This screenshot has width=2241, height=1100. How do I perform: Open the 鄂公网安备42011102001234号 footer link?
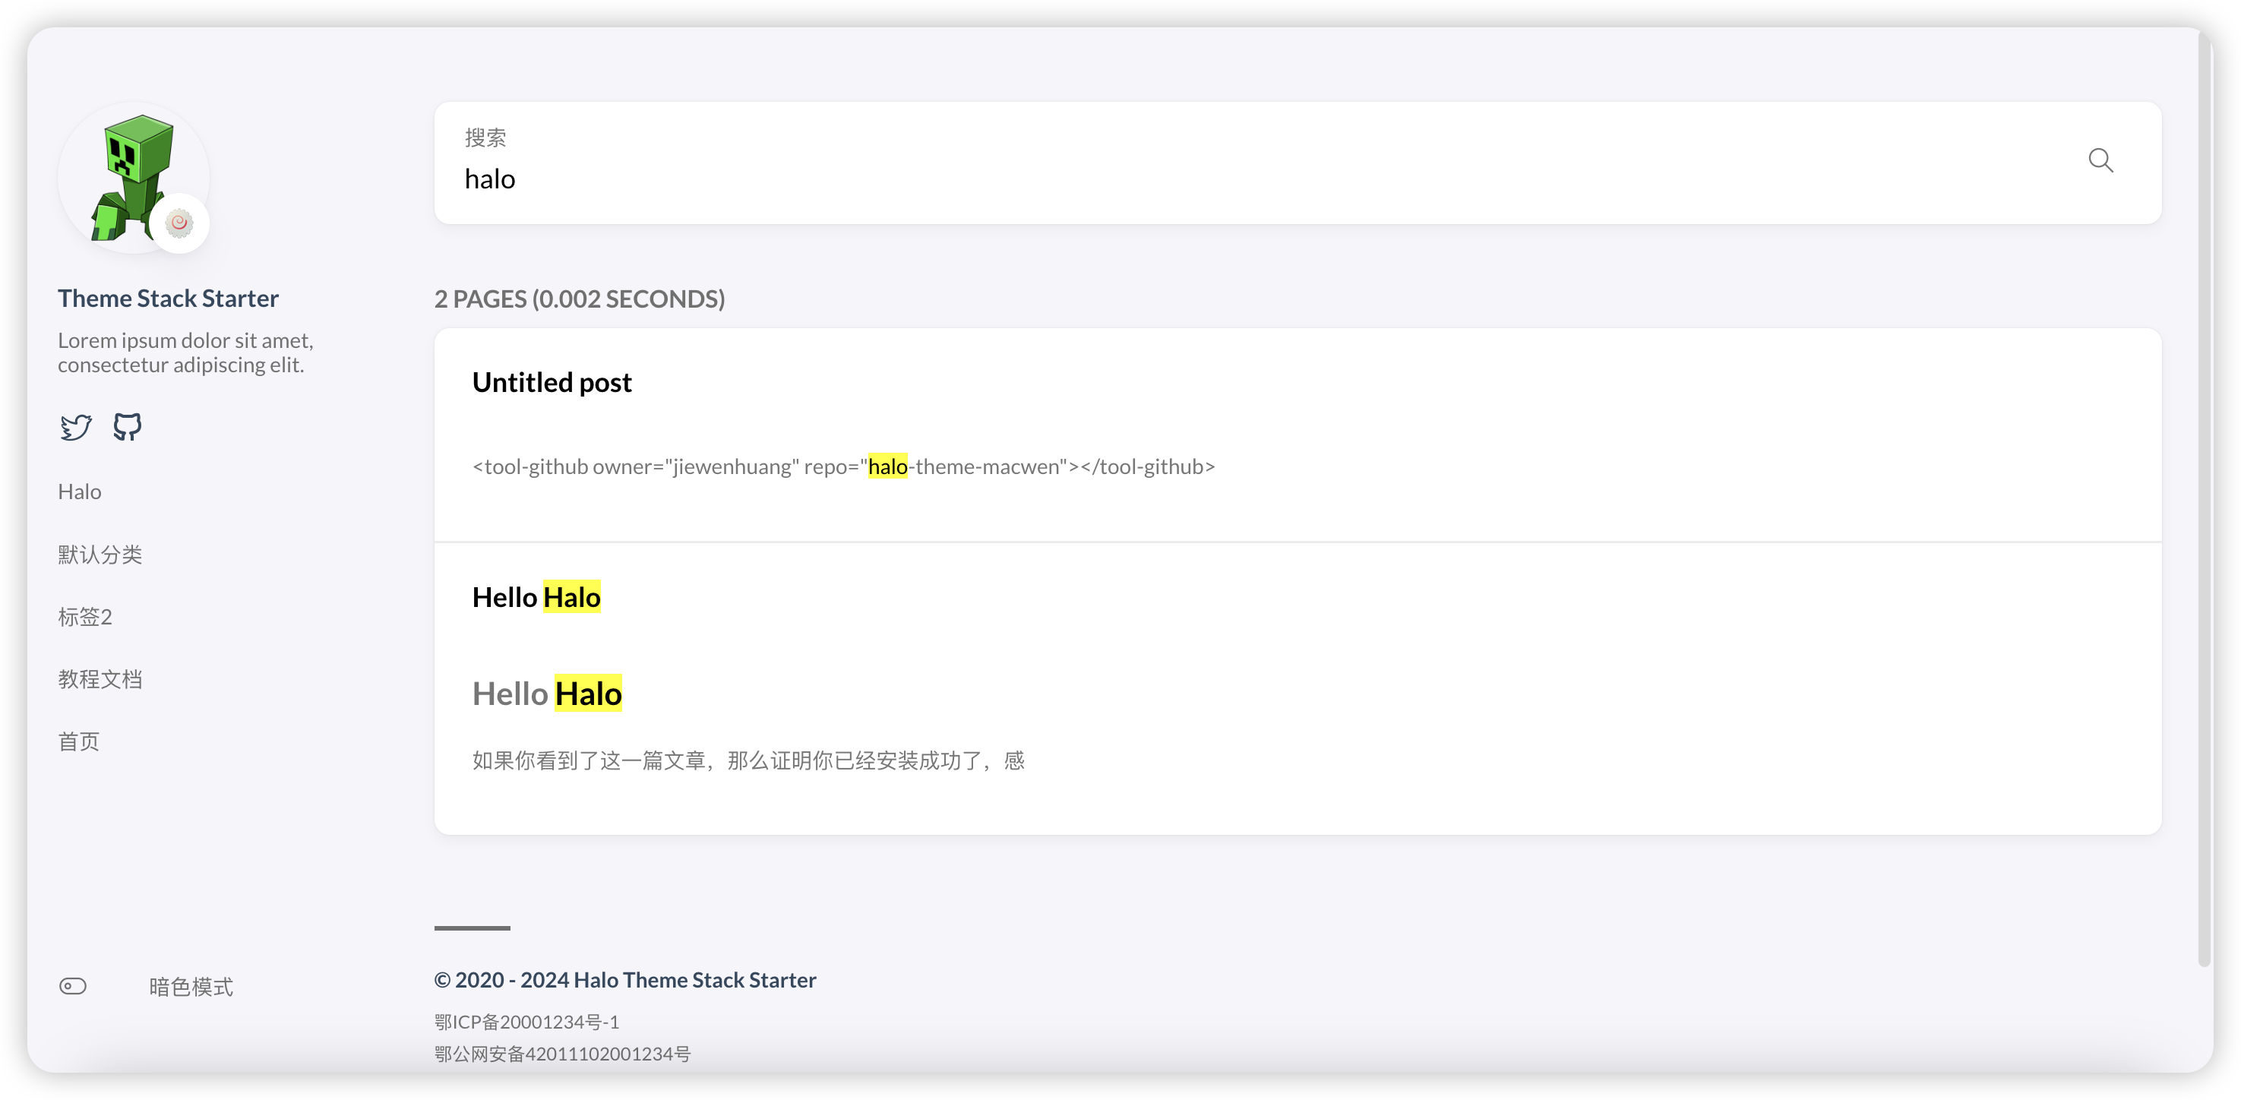point(562,1054)
